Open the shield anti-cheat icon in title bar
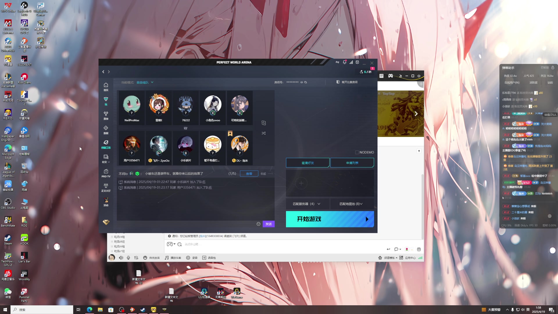Viewport: 558px width, 314px height. pyautogui.click(x=357, y=62)
